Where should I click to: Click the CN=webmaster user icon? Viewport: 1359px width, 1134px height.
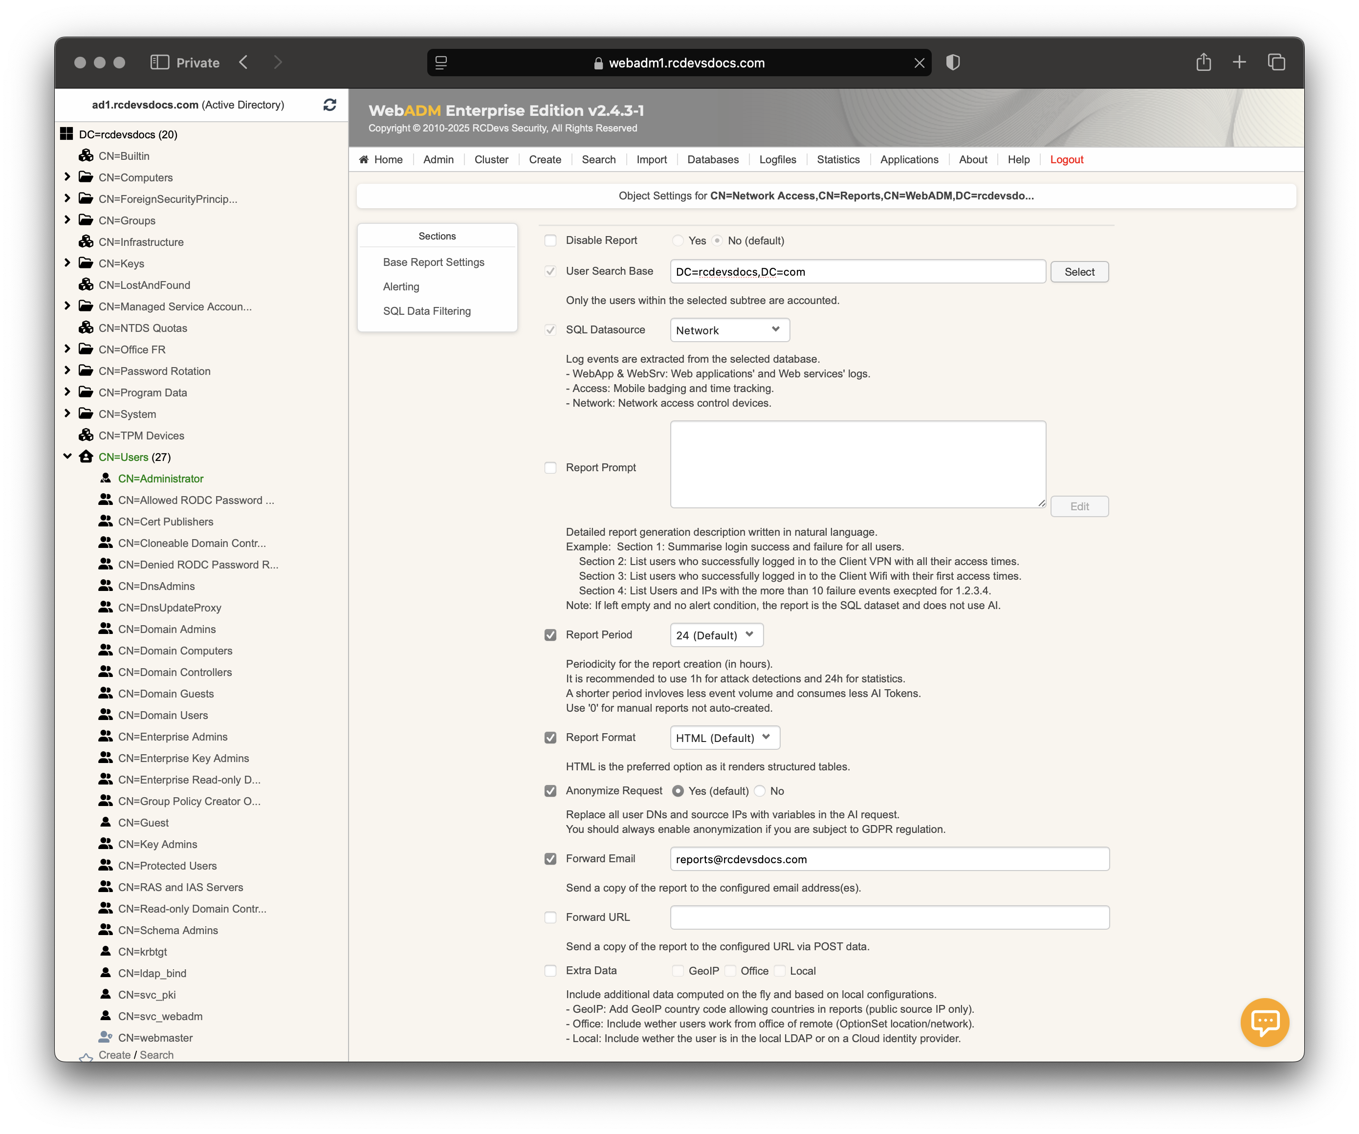(x=106, y=1037)
